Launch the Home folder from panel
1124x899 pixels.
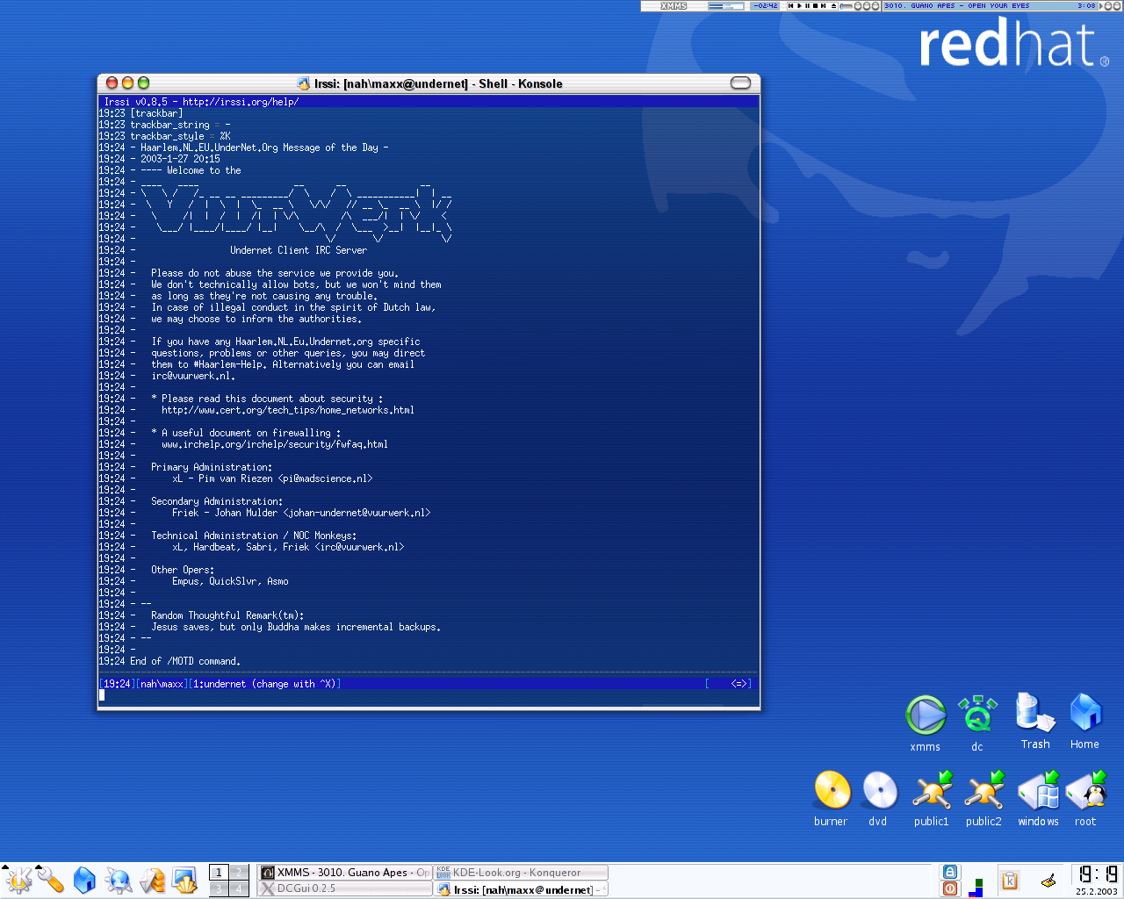coord(84,880)
